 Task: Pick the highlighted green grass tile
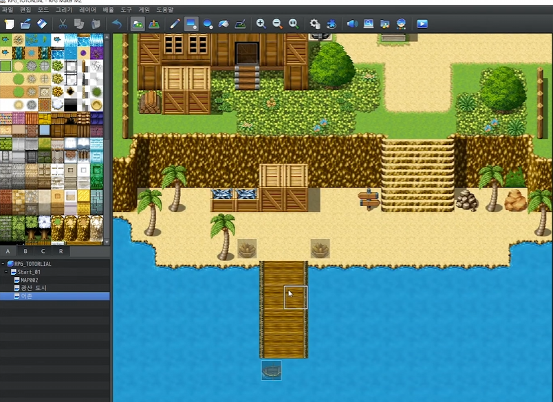tap(6, 66)
